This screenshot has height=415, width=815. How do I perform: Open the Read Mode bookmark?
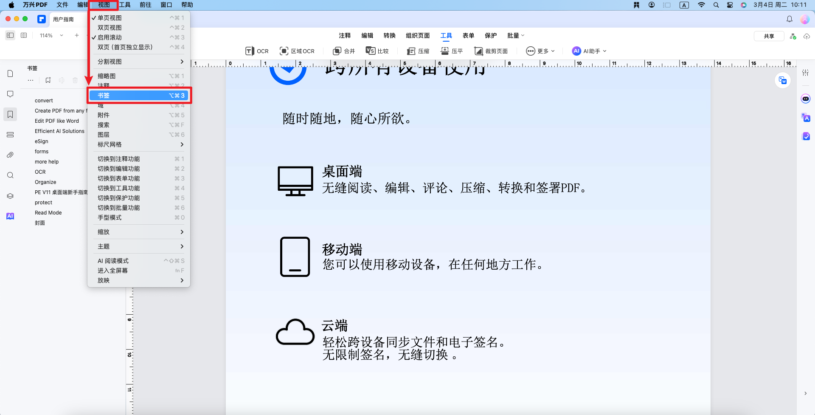[48, 213]
